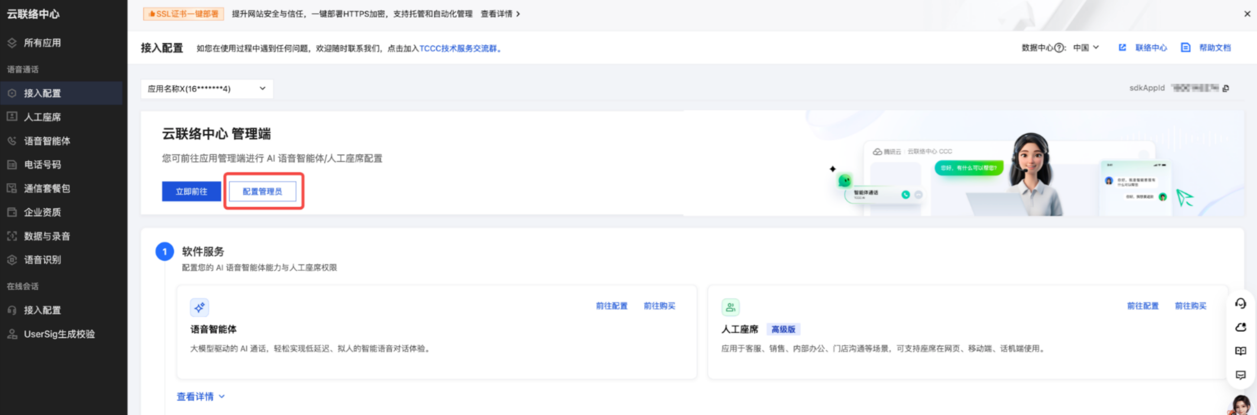This screenshot has height=415, width=1257.
Task: Click 查看详情 in the SSL banner
Action: coord(500,14)
